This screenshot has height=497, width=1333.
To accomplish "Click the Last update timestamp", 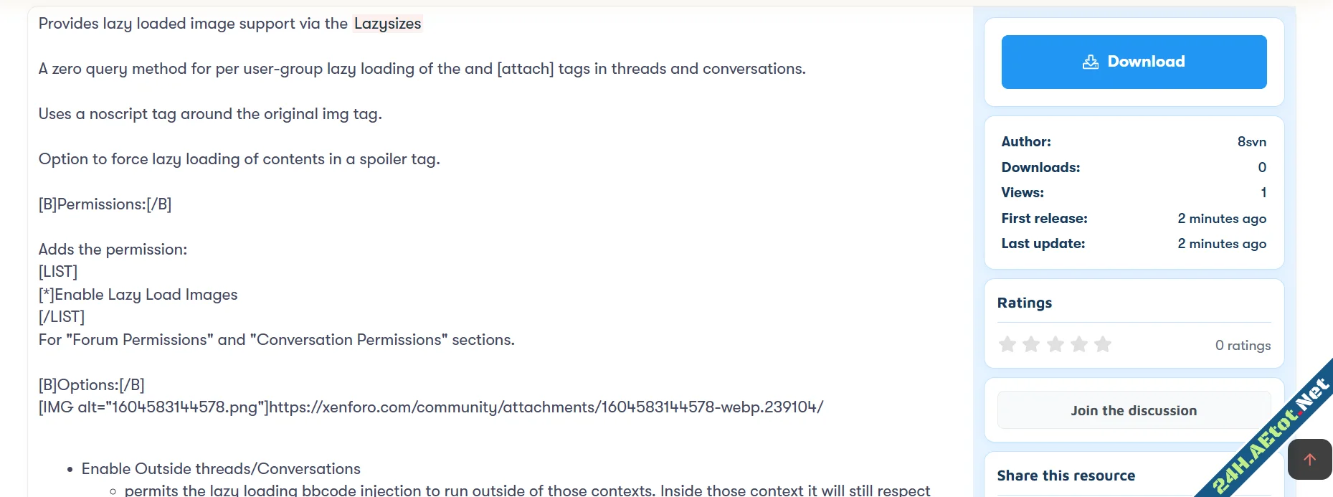I will pyautogui.click(x=1222, y=244).
